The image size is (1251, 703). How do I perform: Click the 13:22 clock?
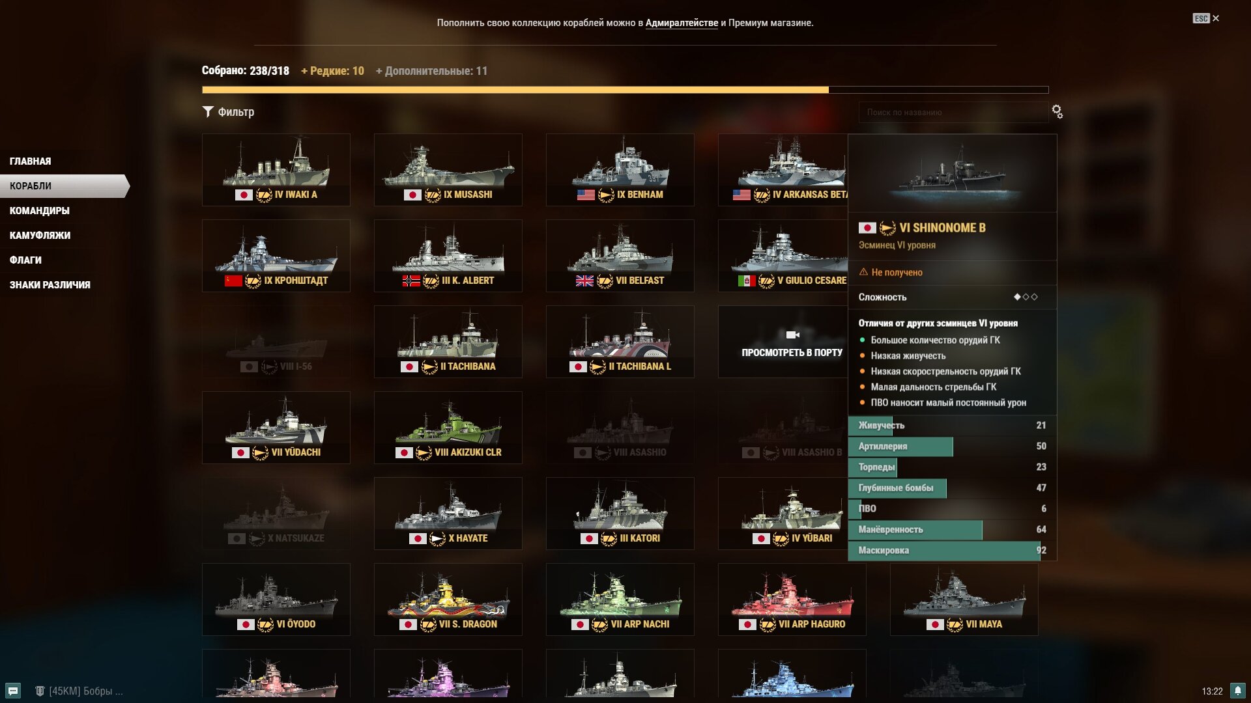tap(1212, 691)
